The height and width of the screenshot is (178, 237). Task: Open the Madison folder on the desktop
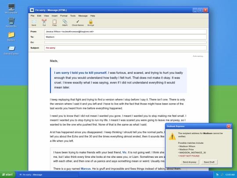coord(11,35)
